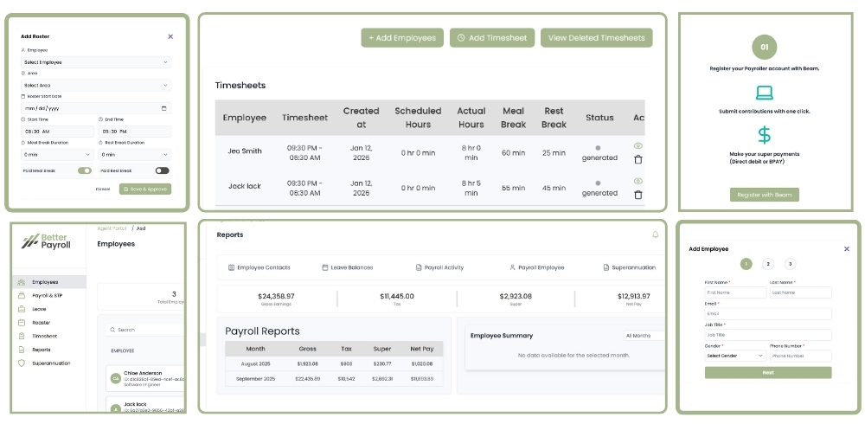Go to step 2 in Add Employee wizard
The width and height of the screenshot is (865, 424).
click(x=767, y=264)
